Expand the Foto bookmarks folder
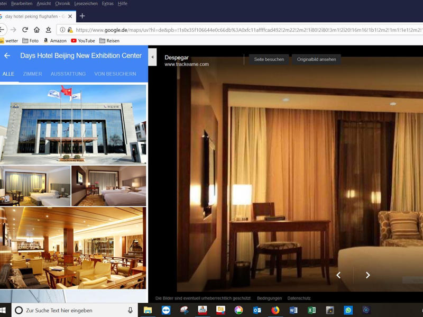 pyautogui.click(x=31, y=41)
